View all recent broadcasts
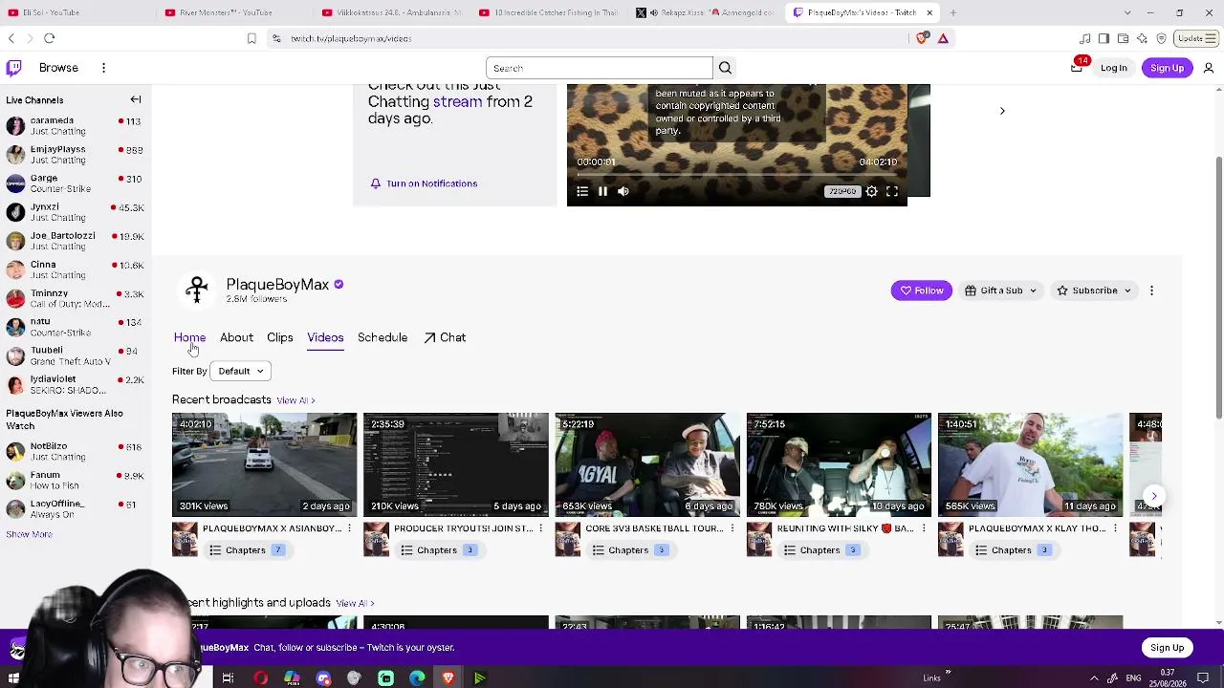 point(295,400)
